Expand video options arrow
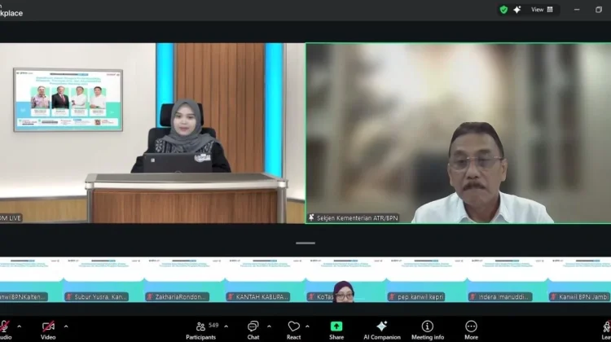The image size is (611, 342). pos(65,326)
